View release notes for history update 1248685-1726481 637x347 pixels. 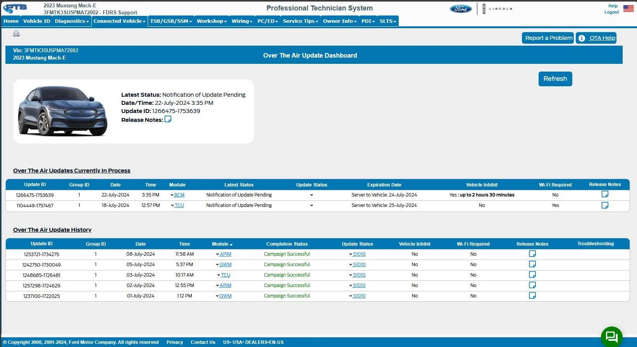tap(532, 275)
